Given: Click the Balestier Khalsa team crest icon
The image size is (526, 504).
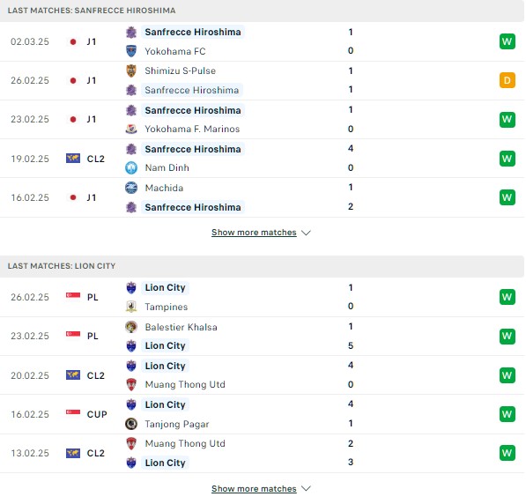Looking at the screenshot, I should coord(131,327).
